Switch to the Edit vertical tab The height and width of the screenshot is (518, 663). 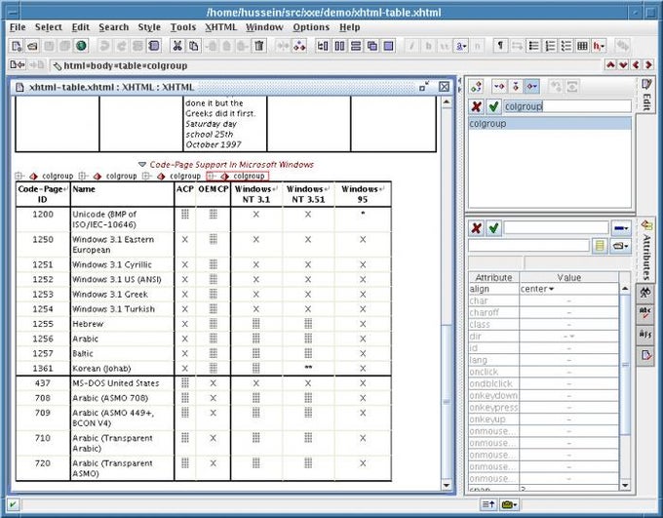pyautogui.click(x=646, y=95)
